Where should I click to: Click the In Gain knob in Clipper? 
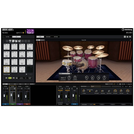click(x=84, y=91)
